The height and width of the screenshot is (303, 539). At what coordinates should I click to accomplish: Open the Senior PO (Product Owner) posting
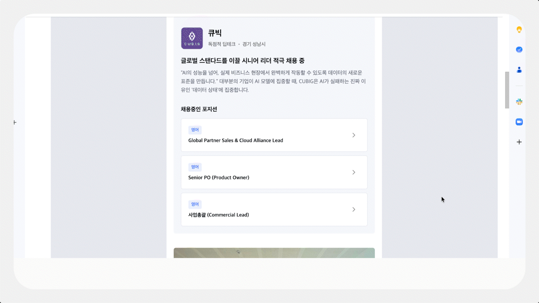point(274,172)
